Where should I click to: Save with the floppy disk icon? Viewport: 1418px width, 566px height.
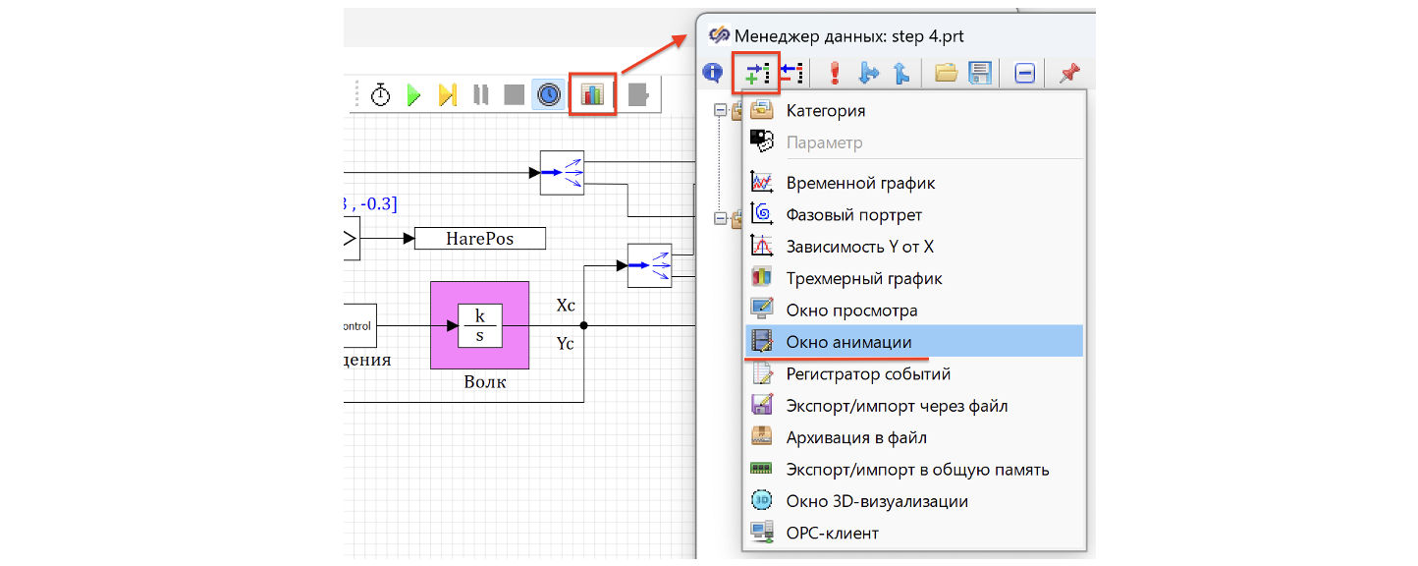pos(979,73)
